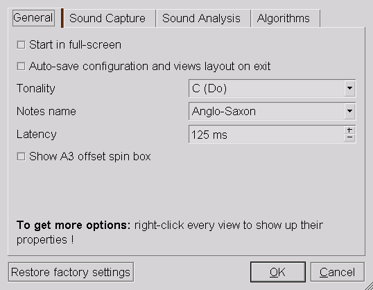The height and width of the screenshot is (290, 373).
Task: Check Show A3 offset spin box
Action: [x=21, y=156]
